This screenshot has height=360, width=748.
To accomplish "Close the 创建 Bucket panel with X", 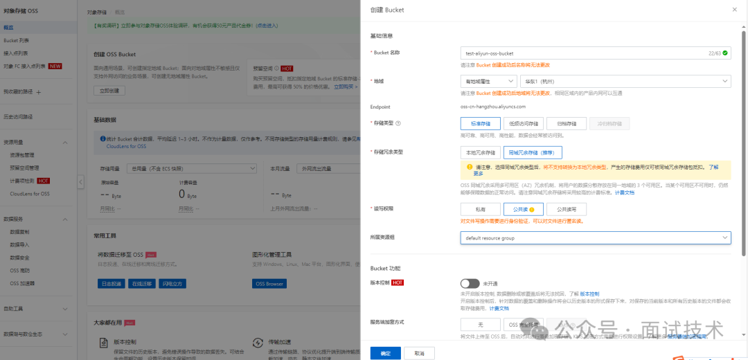I will [x=734, y=10].
